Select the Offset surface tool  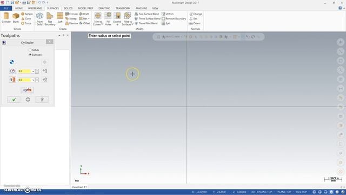(84, 23)
